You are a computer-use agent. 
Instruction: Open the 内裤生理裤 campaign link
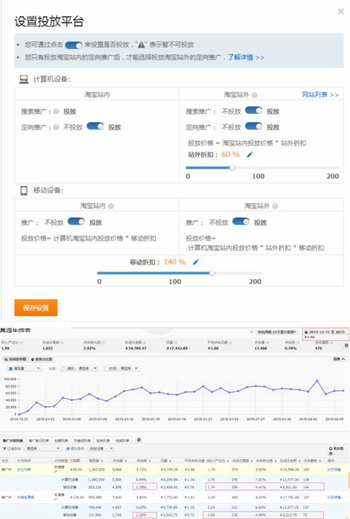(25, 497)
